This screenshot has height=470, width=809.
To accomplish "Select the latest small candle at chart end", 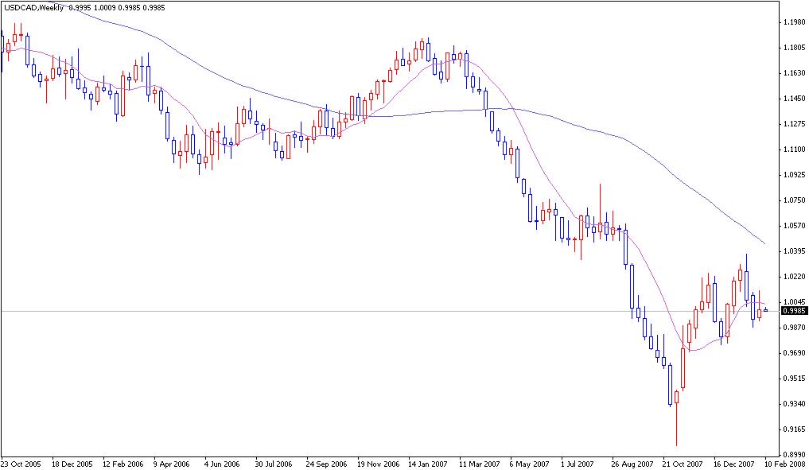I will [766, 310].
